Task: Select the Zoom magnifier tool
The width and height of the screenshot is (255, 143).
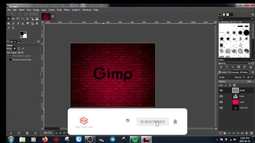Action: click(x=13, y=28)
